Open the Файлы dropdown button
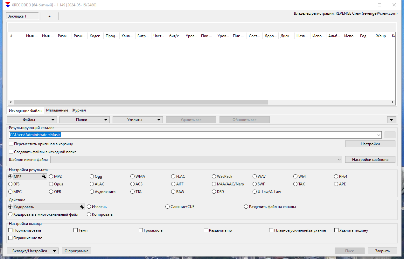The image size is (404, 259). [x=32, y=120]
